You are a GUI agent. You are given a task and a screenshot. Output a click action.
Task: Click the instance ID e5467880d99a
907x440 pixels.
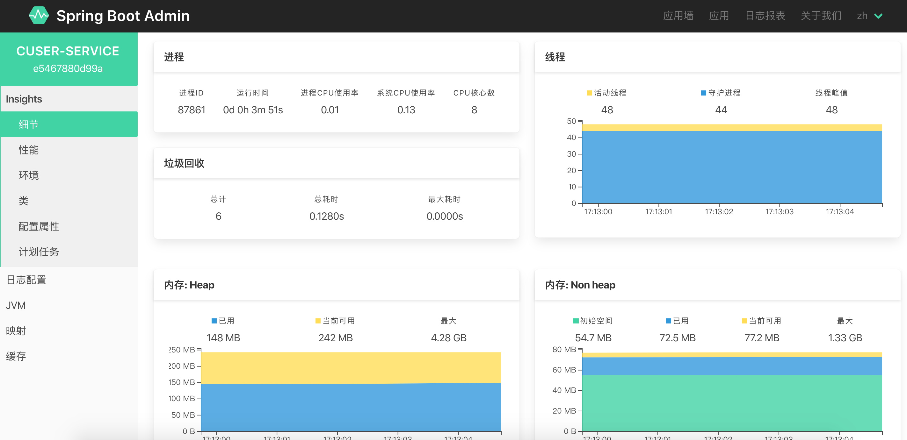[68, 68]
